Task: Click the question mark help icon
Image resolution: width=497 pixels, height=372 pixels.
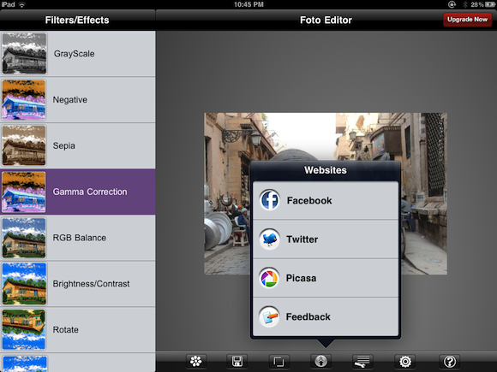Action: [450, 361]
